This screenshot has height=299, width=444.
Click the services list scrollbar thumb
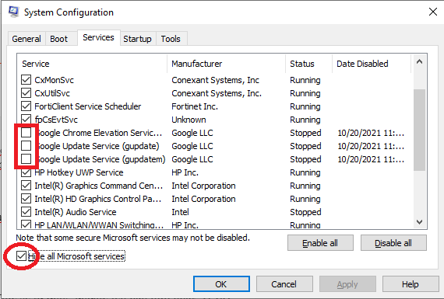(x=419, y=130)
